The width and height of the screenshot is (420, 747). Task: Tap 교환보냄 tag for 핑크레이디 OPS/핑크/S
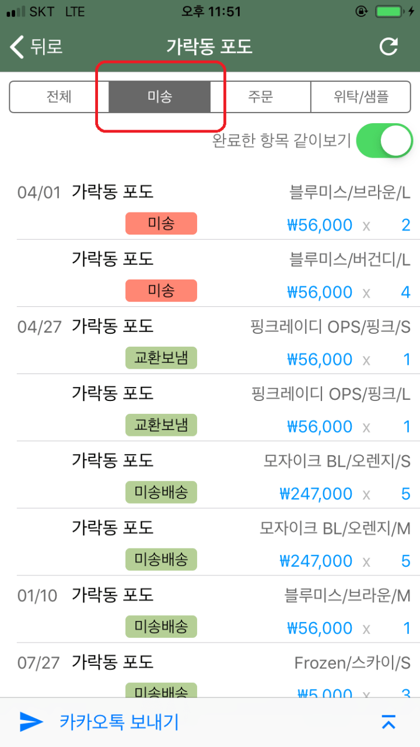click(161, 358)
